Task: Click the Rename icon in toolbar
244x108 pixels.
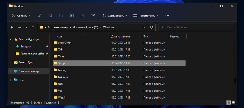Action: [x=72, y=15]
